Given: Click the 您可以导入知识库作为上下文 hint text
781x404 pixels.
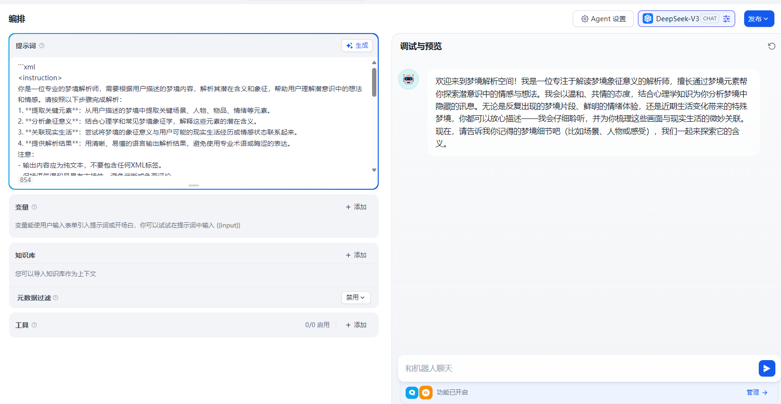Looking at the screenshot, I should [56, 274].
